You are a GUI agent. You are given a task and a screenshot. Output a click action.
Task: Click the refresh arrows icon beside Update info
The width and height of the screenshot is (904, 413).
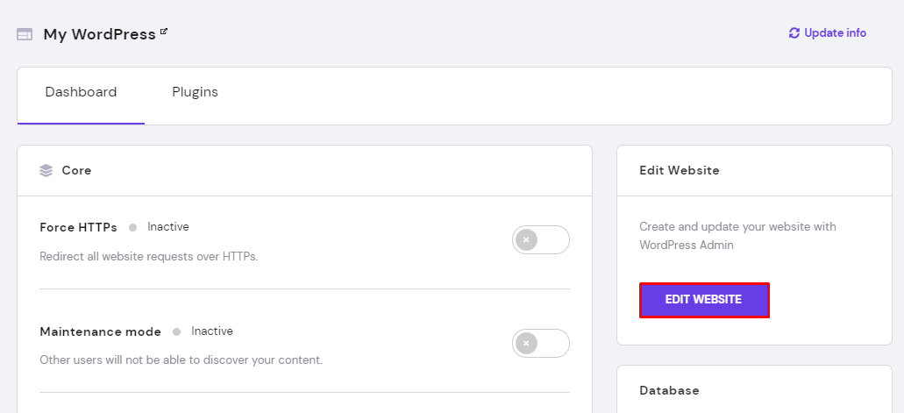point(794,33)
